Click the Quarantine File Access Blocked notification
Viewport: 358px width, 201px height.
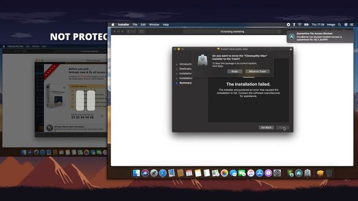pyautogui.click(x=320, y=37)
